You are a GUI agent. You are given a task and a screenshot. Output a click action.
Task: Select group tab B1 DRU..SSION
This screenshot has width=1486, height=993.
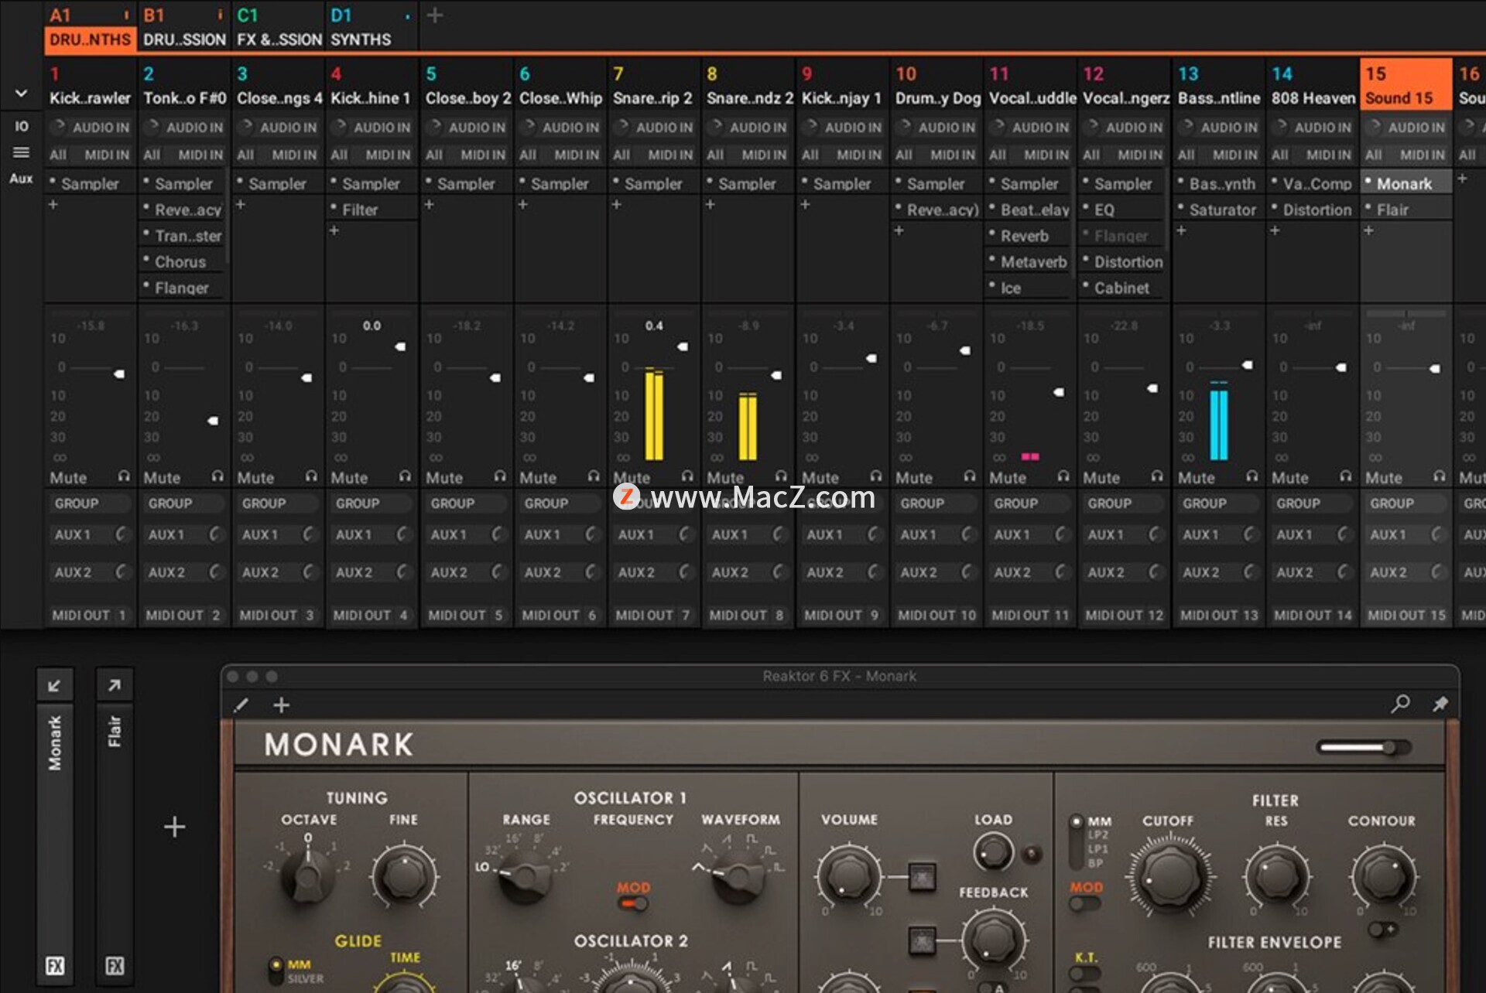[184, 27]
